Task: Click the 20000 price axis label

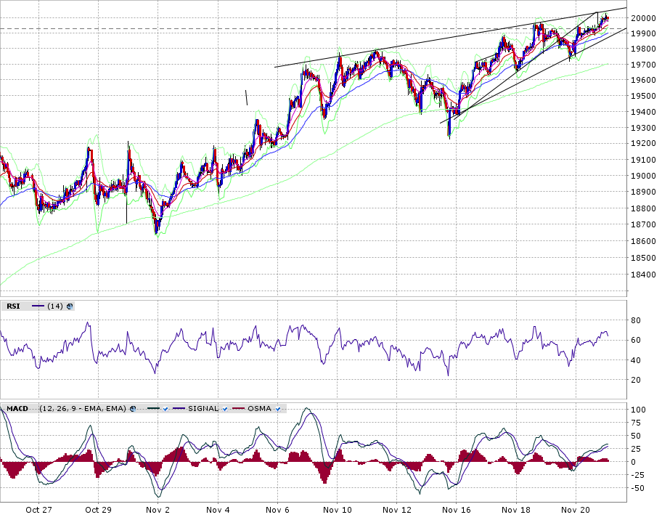Action: pos(643,18)
